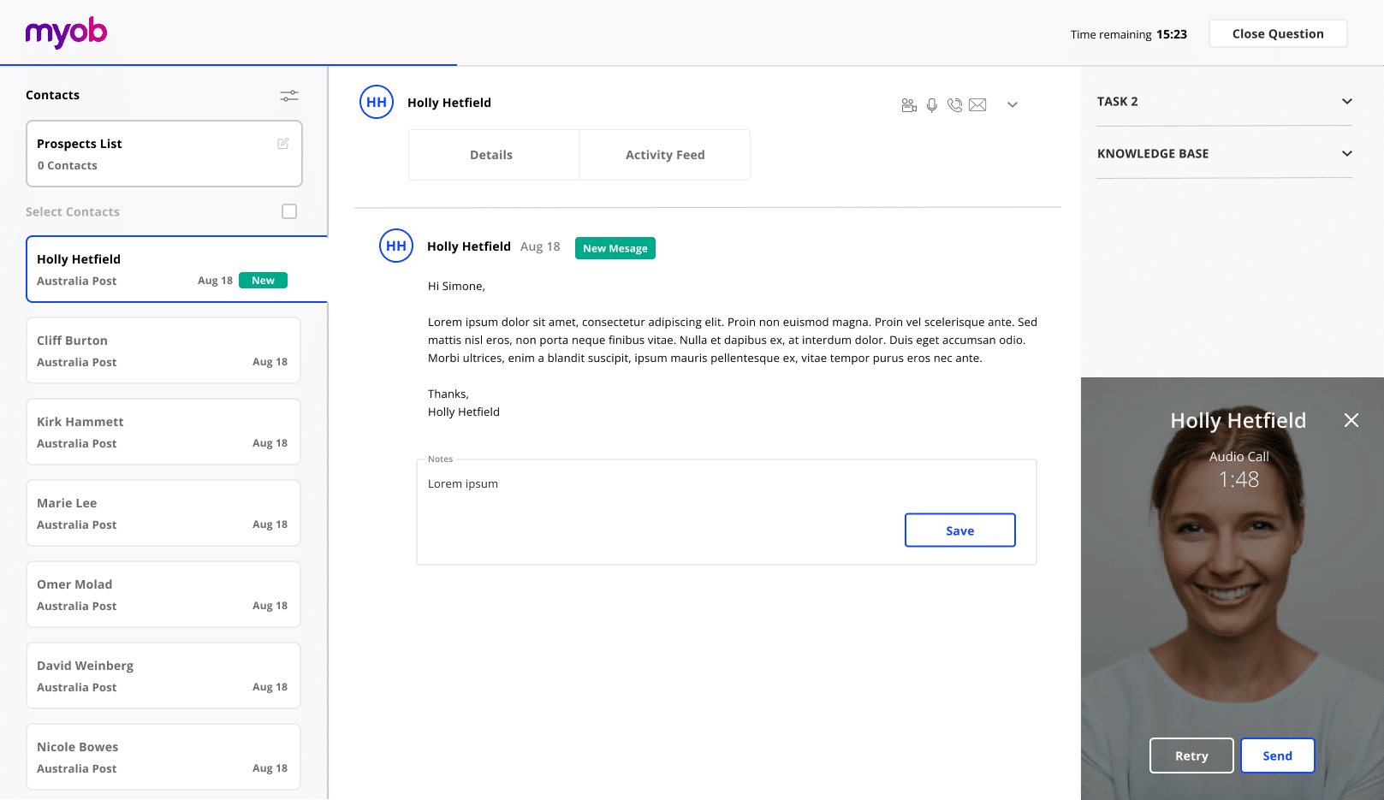Click the microphone icon in contact header
1384x800 pixels.
(932, 104)
